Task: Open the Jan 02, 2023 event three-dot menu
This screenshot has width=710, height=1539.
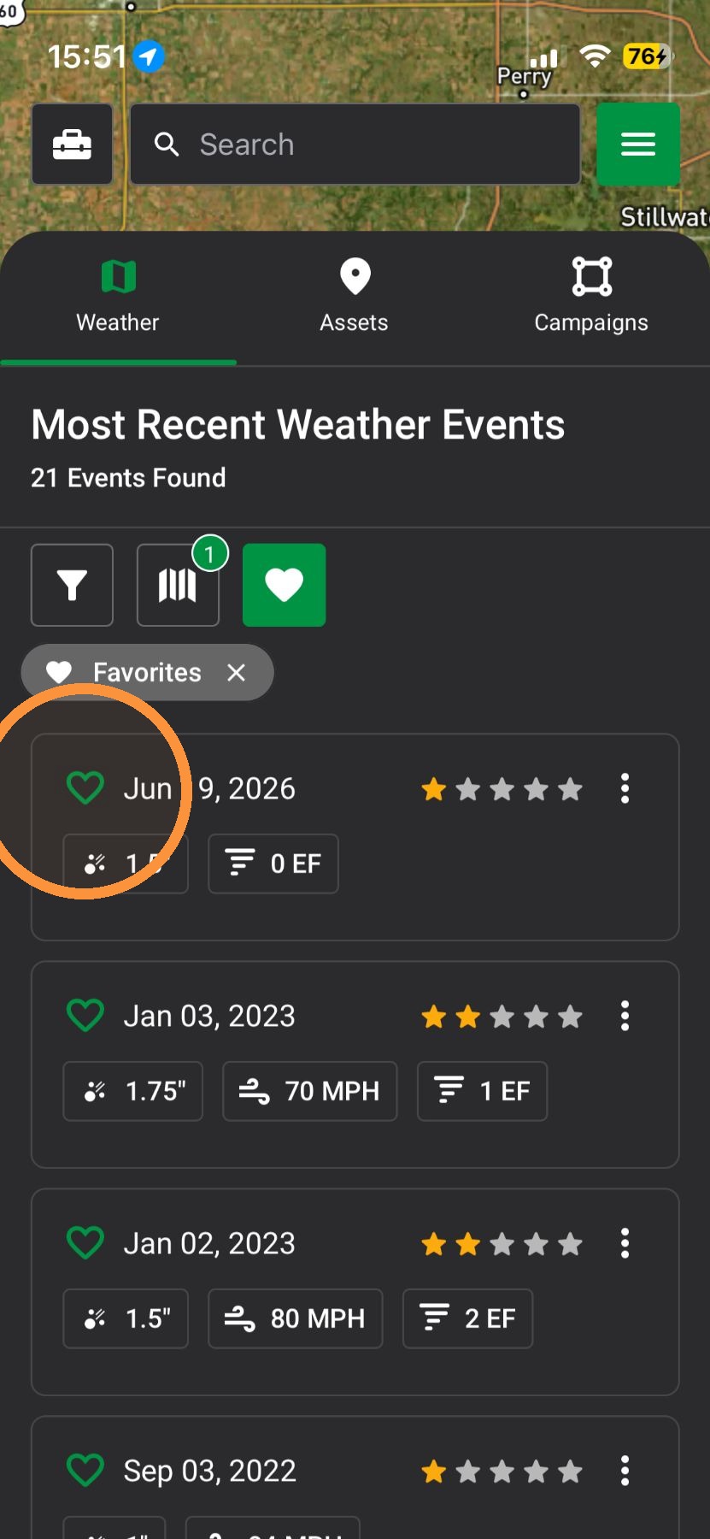Action: [625, 1243]
